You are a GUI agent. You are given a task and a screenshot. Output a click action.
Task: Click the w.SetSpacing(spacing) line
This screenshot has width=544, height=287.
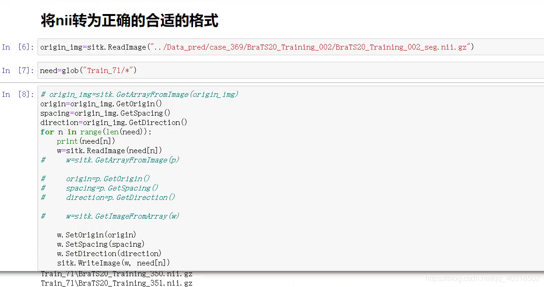pos(101,244)
